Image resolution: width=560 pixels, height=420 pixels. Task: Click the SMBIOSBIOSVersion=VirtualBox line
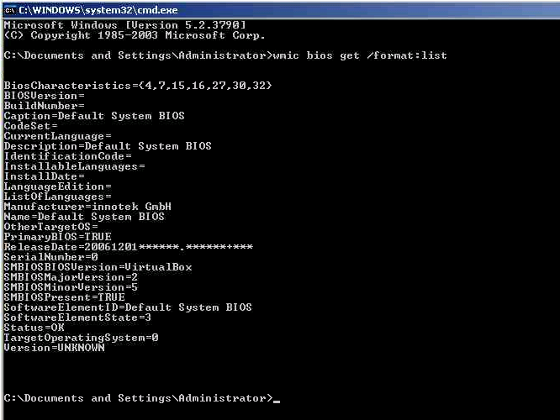click(x=98, y=267)
